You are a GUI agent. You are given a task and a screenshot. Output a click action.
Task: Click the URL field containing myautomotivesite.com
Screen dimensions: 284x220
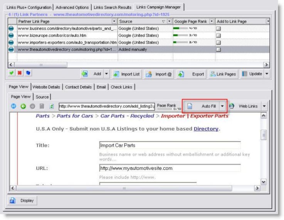170,168
